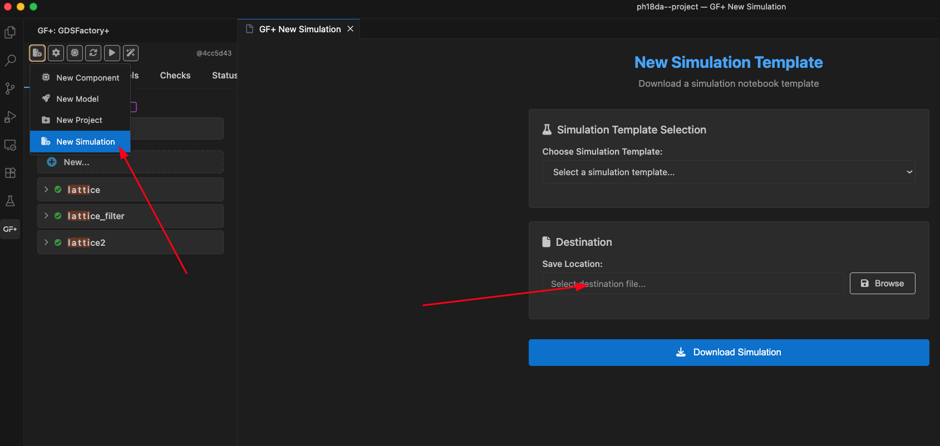Image resolution: width=940 pixels, height=446 pixels.
Task: Click the Browse button
Action: pos(882,284)
